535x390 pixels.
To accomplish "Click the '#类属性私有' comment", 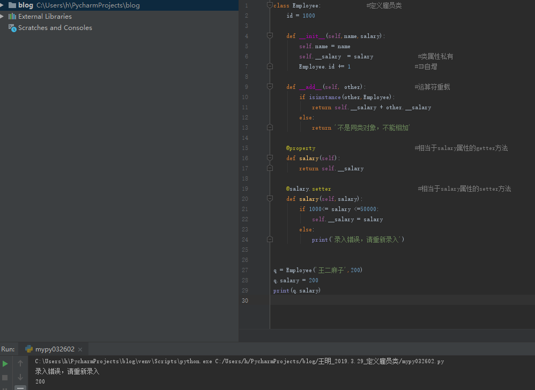I will coord(435,56).
